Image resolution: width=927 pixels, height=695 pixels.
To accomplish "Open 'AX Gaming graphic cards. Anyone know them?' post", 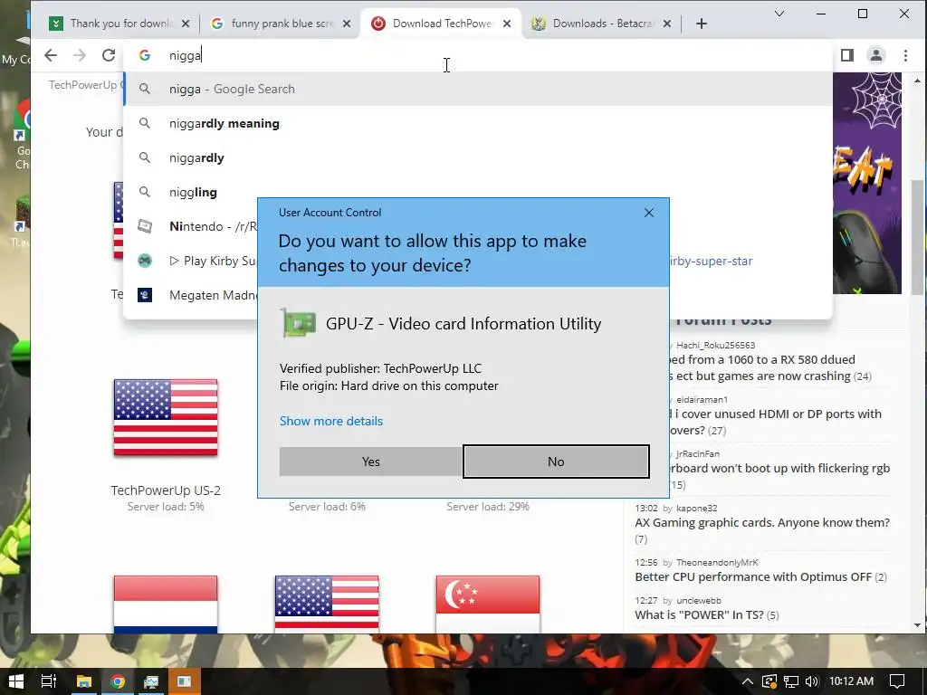I will (762, 522).
